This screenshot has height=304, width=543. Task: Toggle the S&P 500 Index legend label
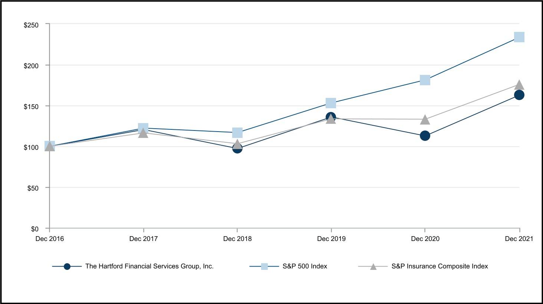click(x=305, y=266)
